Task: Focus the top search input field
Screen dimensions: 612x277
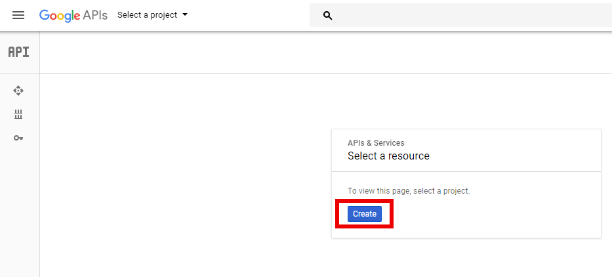Action: coord(459,16)
